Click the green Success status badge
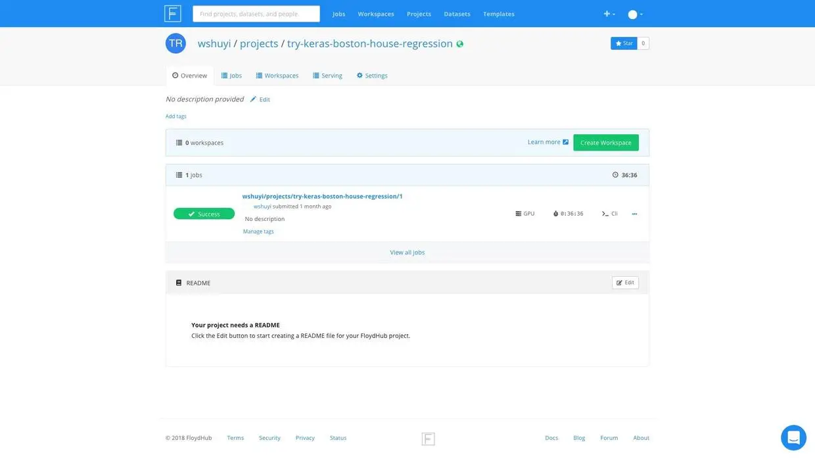Viewport: 815px width, 459px height. pyautogui.click(x=204, y=214)
